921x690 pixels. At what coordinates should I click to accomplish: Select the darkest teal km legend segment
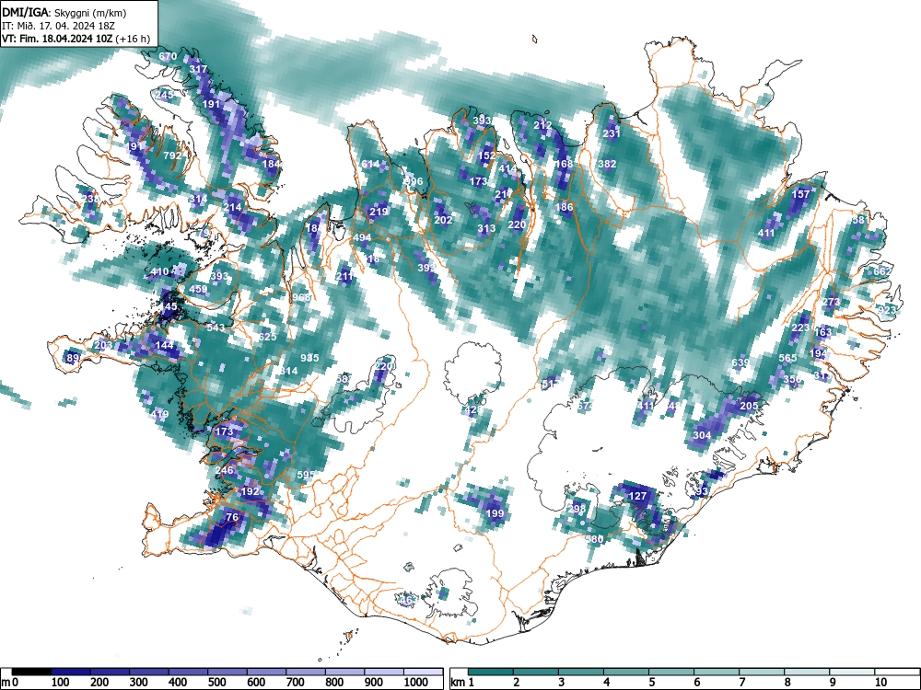(x=491, y=672)
